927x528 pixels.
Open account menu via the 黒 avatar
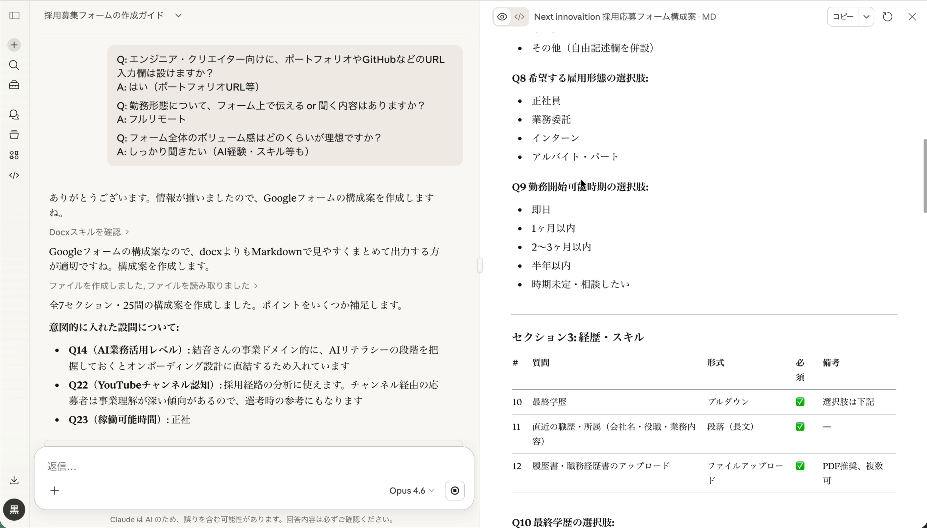[x=14, y=510]
